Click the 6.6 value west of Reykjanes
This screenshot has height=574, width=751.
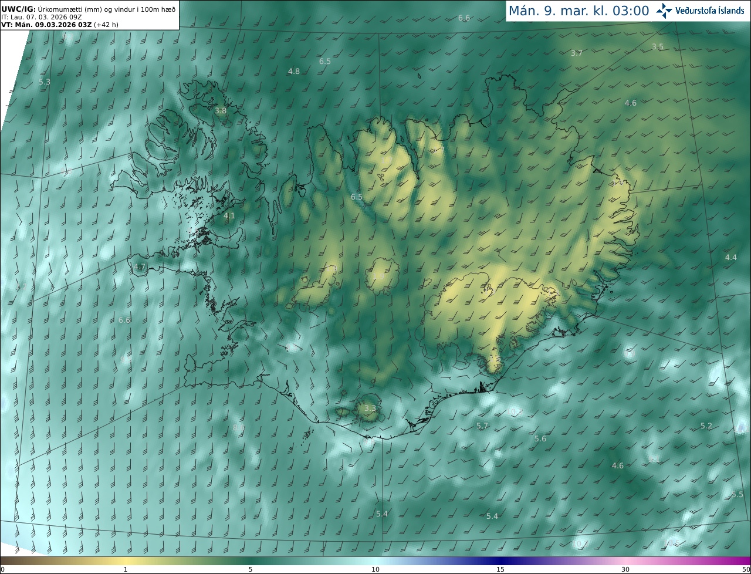[124, 320]
